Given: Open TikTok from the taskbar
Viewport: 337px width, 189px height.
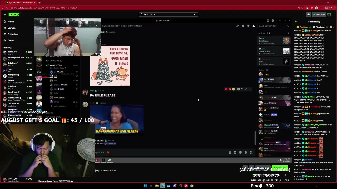Looking at the screenshot, I should [x=186, y=186].
